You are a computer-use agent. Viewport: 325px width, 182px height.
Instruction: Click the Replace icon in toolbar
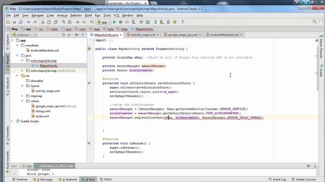coord(70,22)
